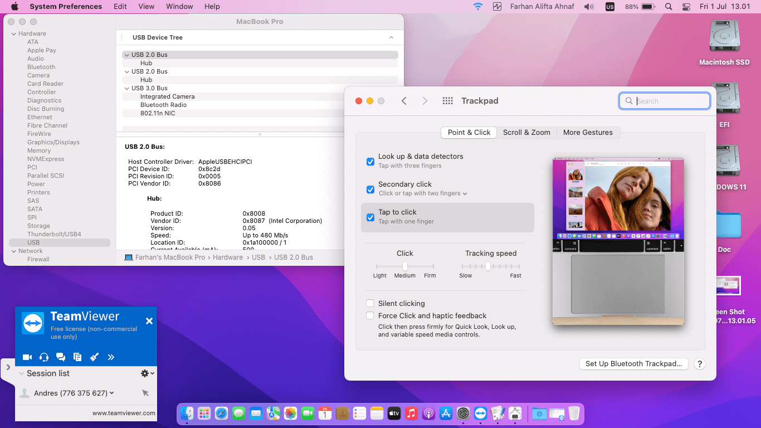Click the TeamViewer whiteboard brush icon
This screenshot has width=761, height=428.
click(x=94, y=357)
